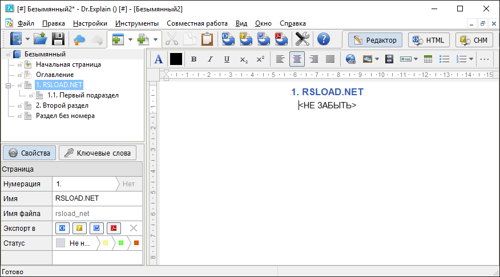The image size is (500, 277).
Task: Switch to Редактор mode
Action: pyautogui.click(x=375, y=40)
